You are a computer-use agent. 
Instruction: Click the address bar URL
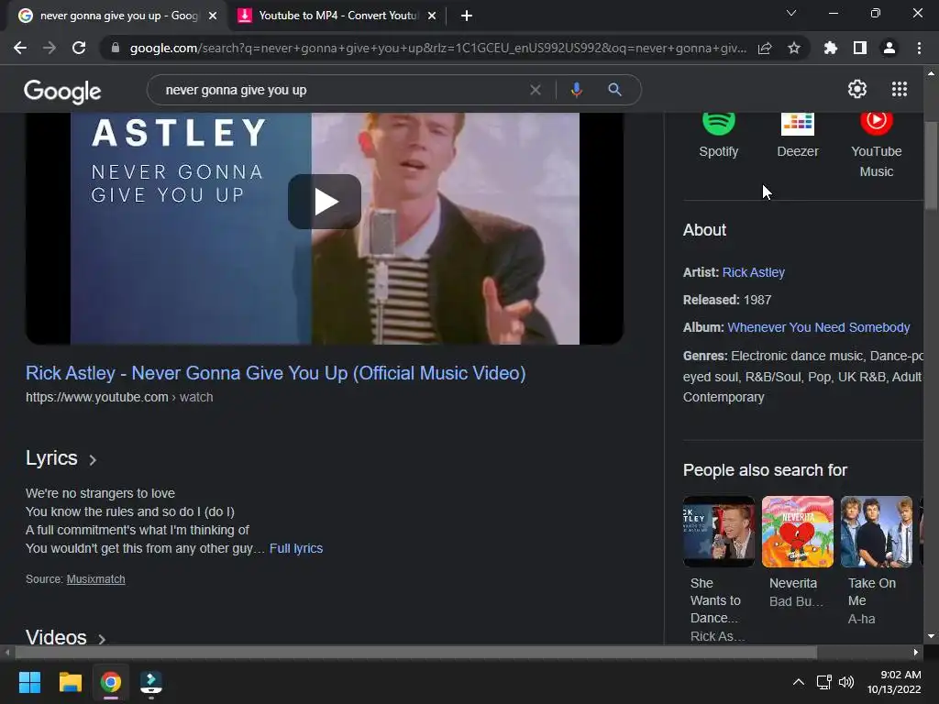tap(437, 48)
